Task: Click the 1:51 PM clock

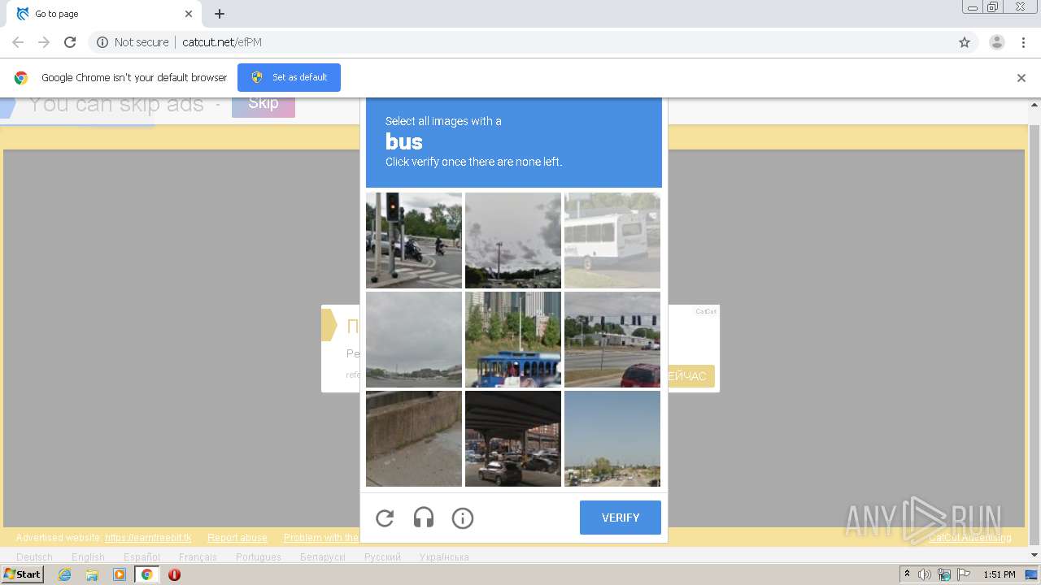Action: [x=1000, y=574]
